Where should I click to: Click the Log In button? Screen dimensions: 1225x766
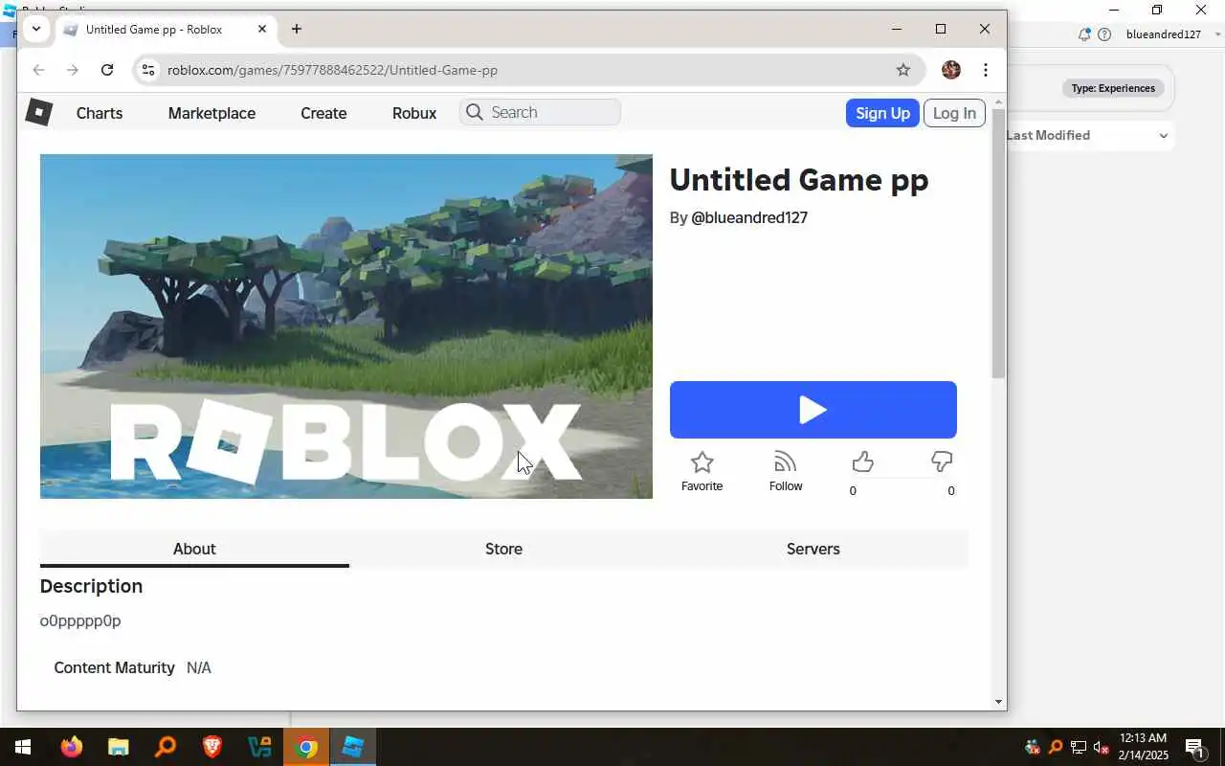pyautogui.click(x=954, y=113)
